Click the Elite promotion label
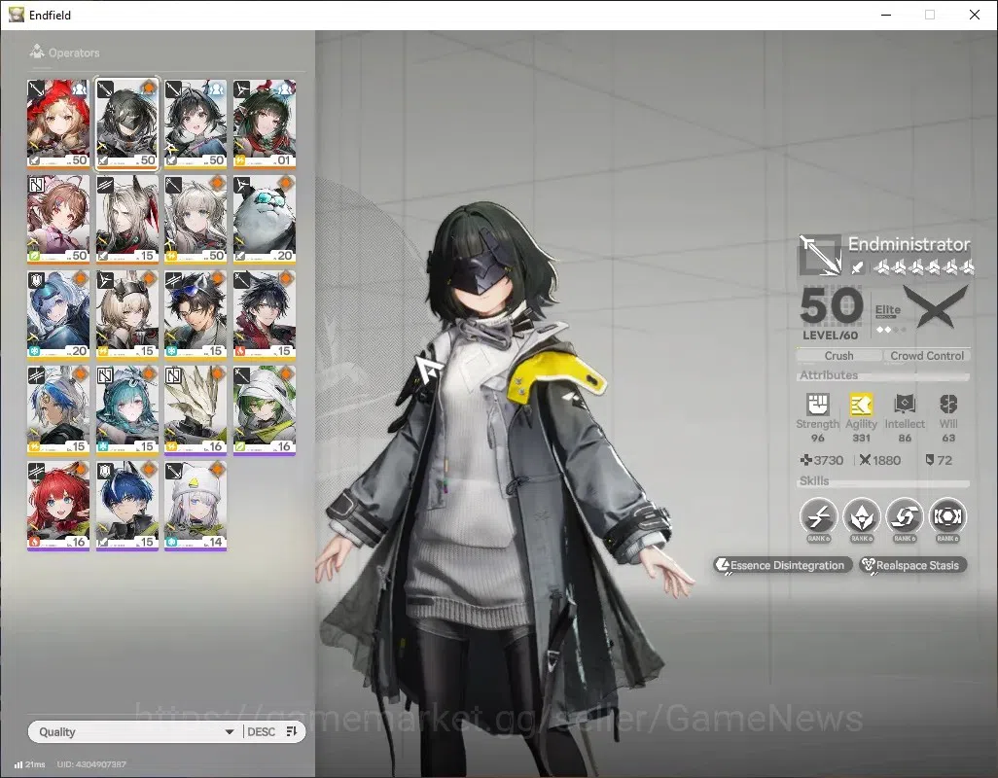 (x=888, y=310)
